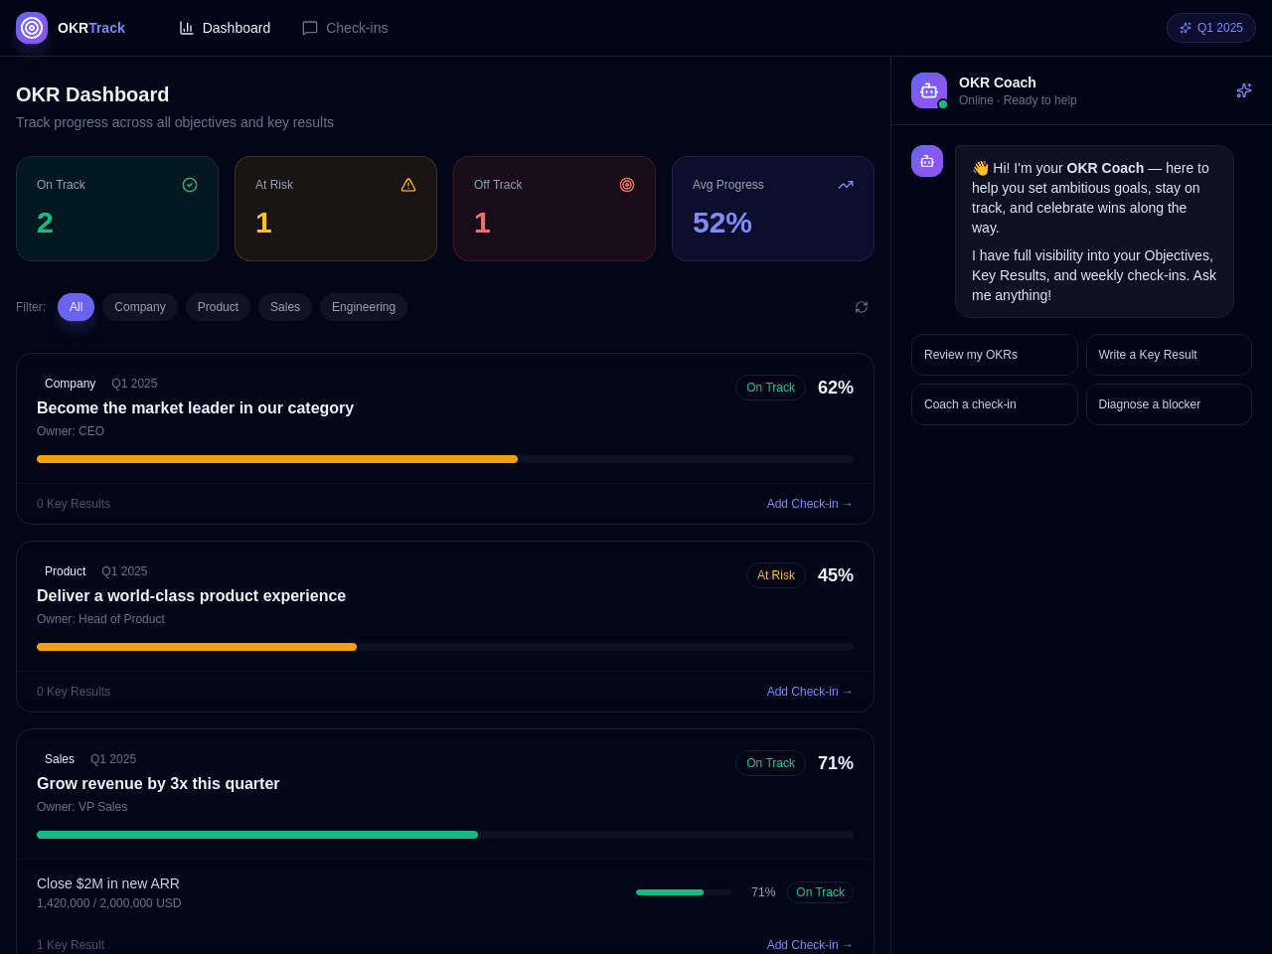Image resolution: width=1272 pixels, height=954 pixels.
Task: Click On Track badge on Close $2M key result
Action: click(x=820, y=892)
